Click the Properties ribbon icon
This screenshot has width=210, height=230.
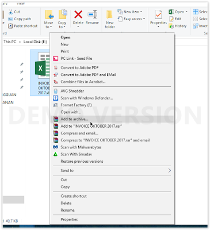pyautogui.click(x=158, y=14)
